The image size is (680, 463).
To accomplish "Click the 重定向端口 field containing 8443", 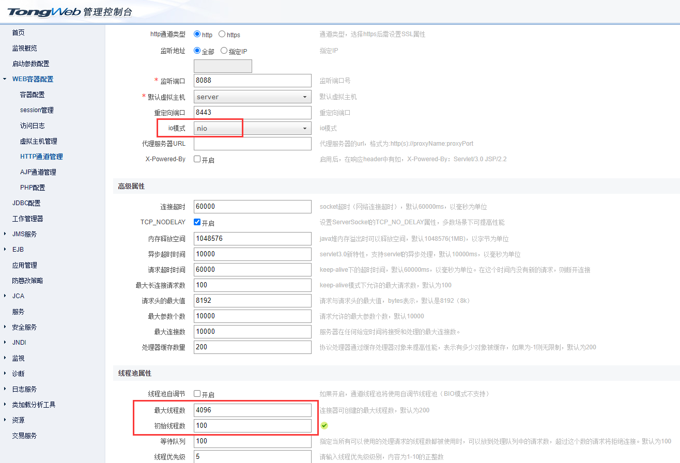I will (x=253, y=112).
